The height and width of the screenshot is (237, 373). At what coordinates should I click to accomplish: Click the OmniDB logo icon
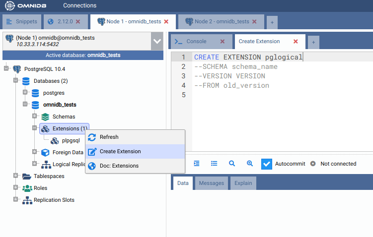click(10, 5)
